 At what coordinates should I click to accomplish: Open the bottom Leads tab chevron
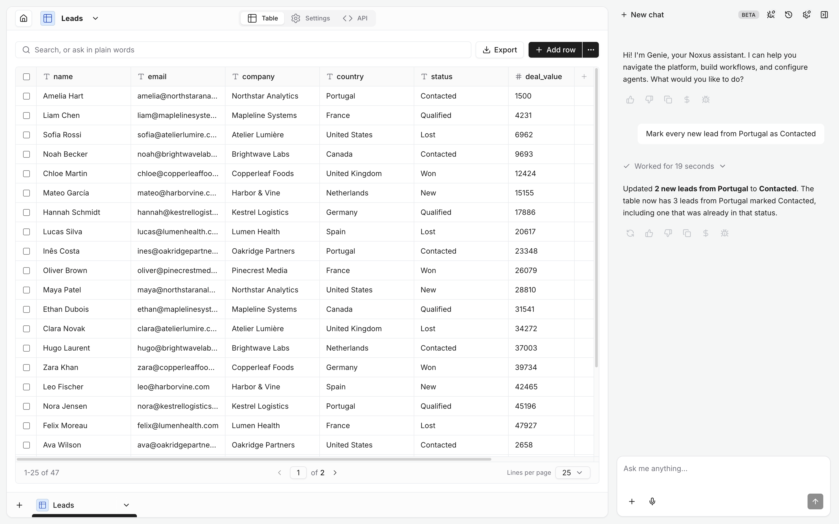(x=126, y=505)
